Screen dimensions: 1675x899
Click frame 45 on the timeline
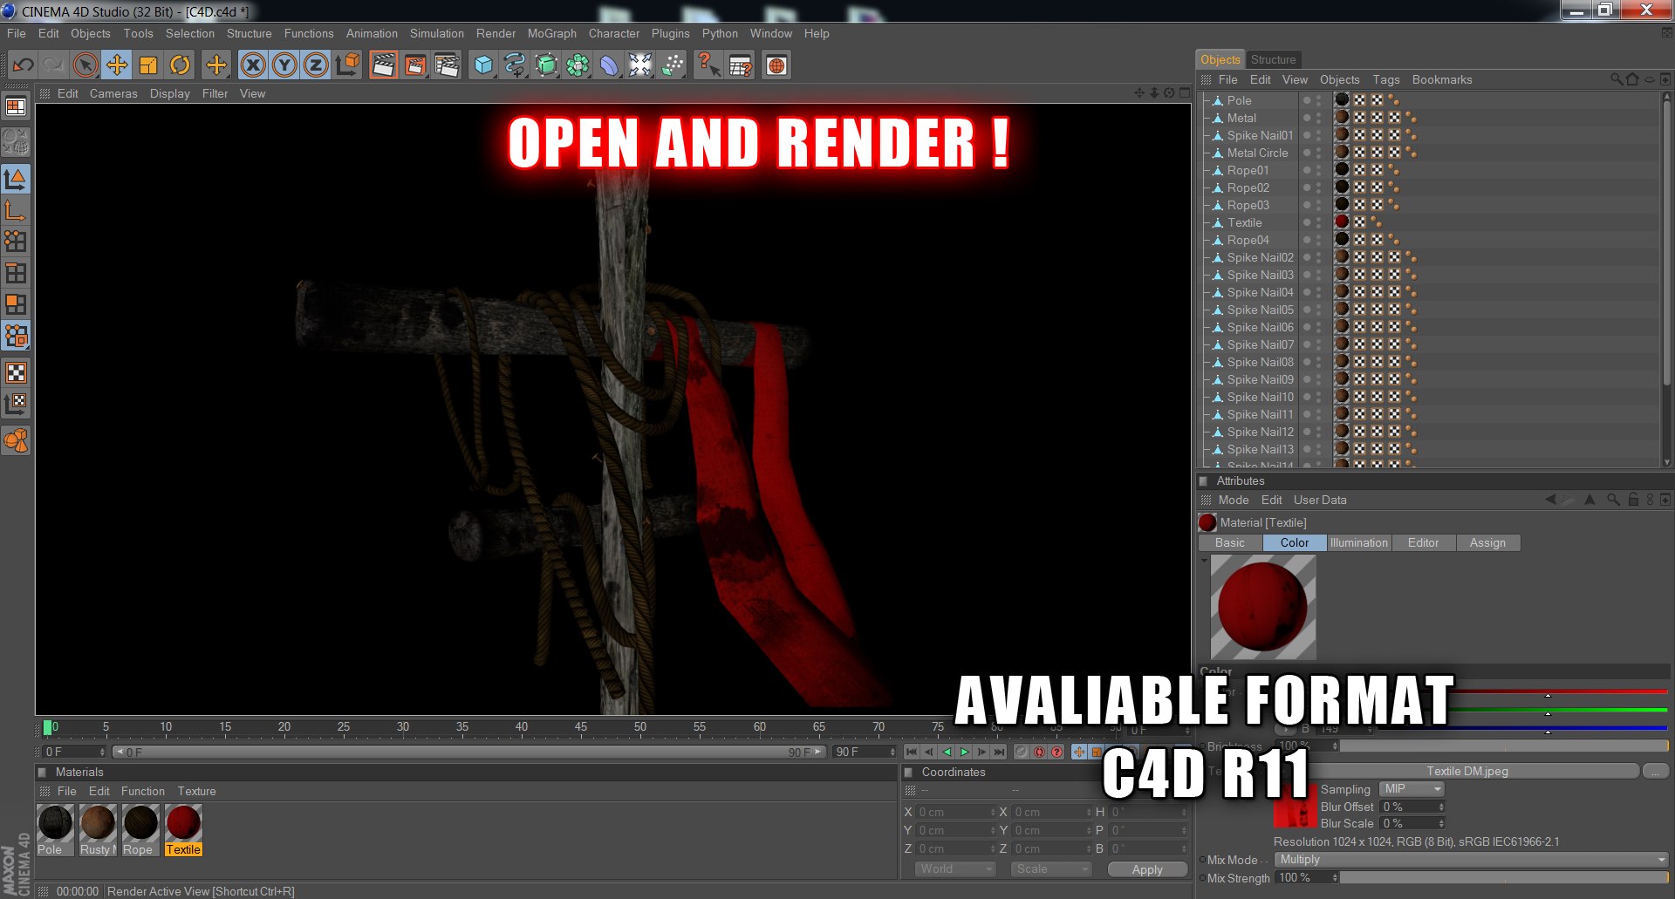[x=580, y=727]
